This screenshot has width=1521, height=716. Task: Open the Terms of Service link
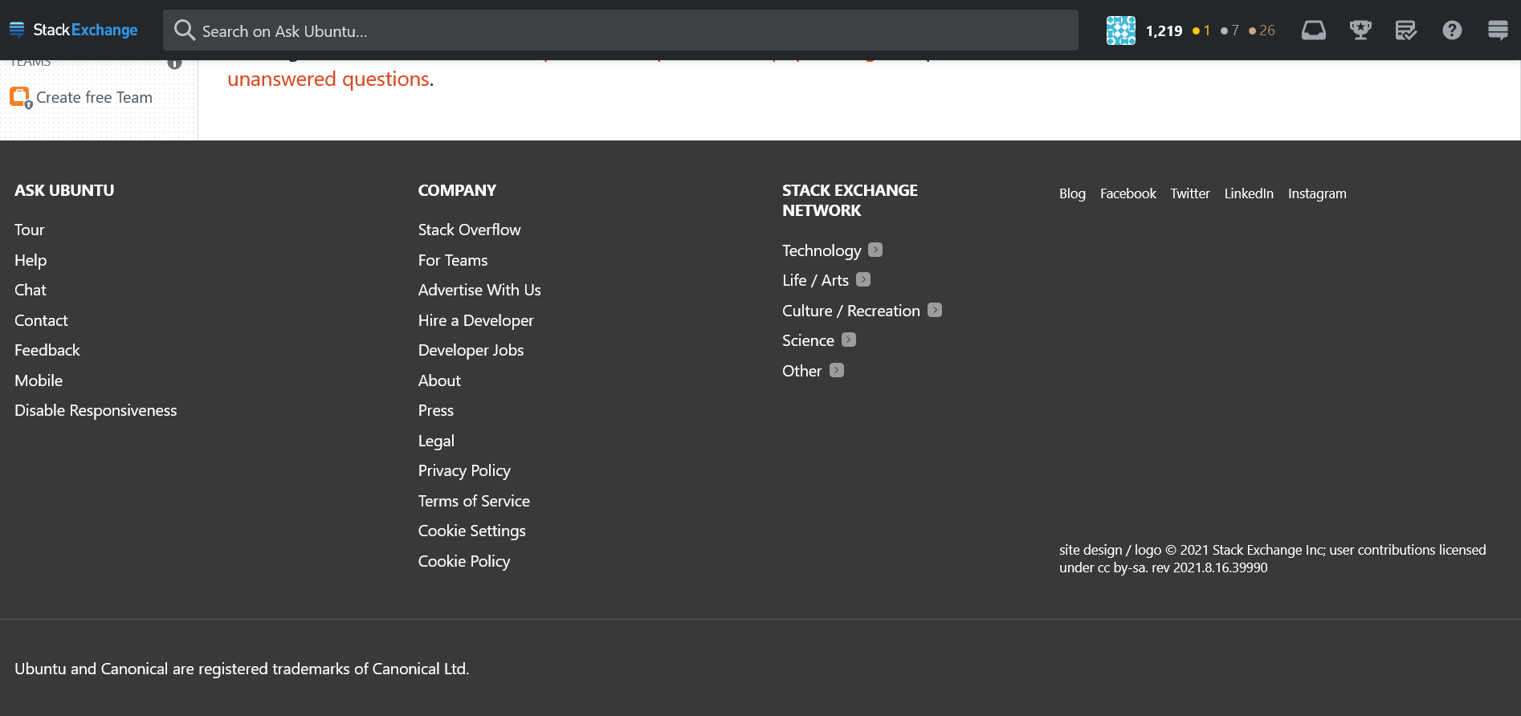474,501
